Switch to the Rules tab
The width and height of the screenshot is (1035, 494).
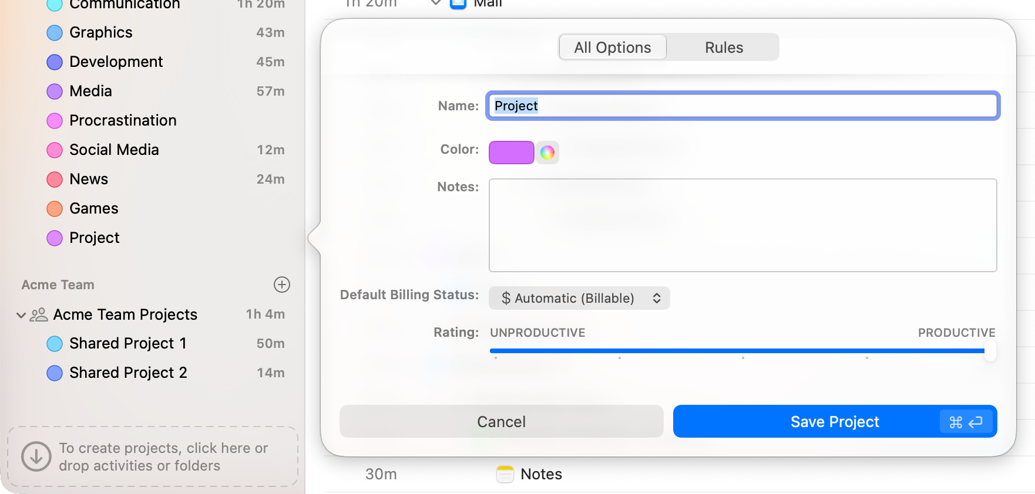(x=724, y=47)
